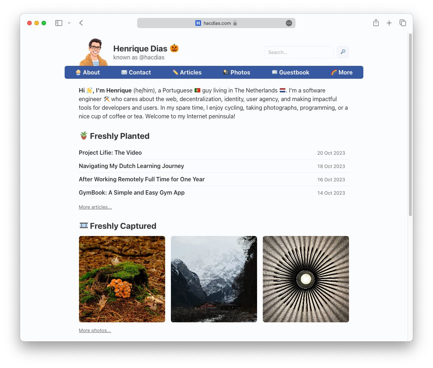Click the pumpkin emoji next to name
The width and height of the screenshot is (433, 368).
(x=174, y=48)
